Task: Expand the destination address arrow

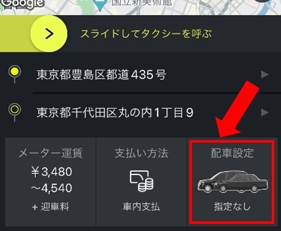Action: 265,112
